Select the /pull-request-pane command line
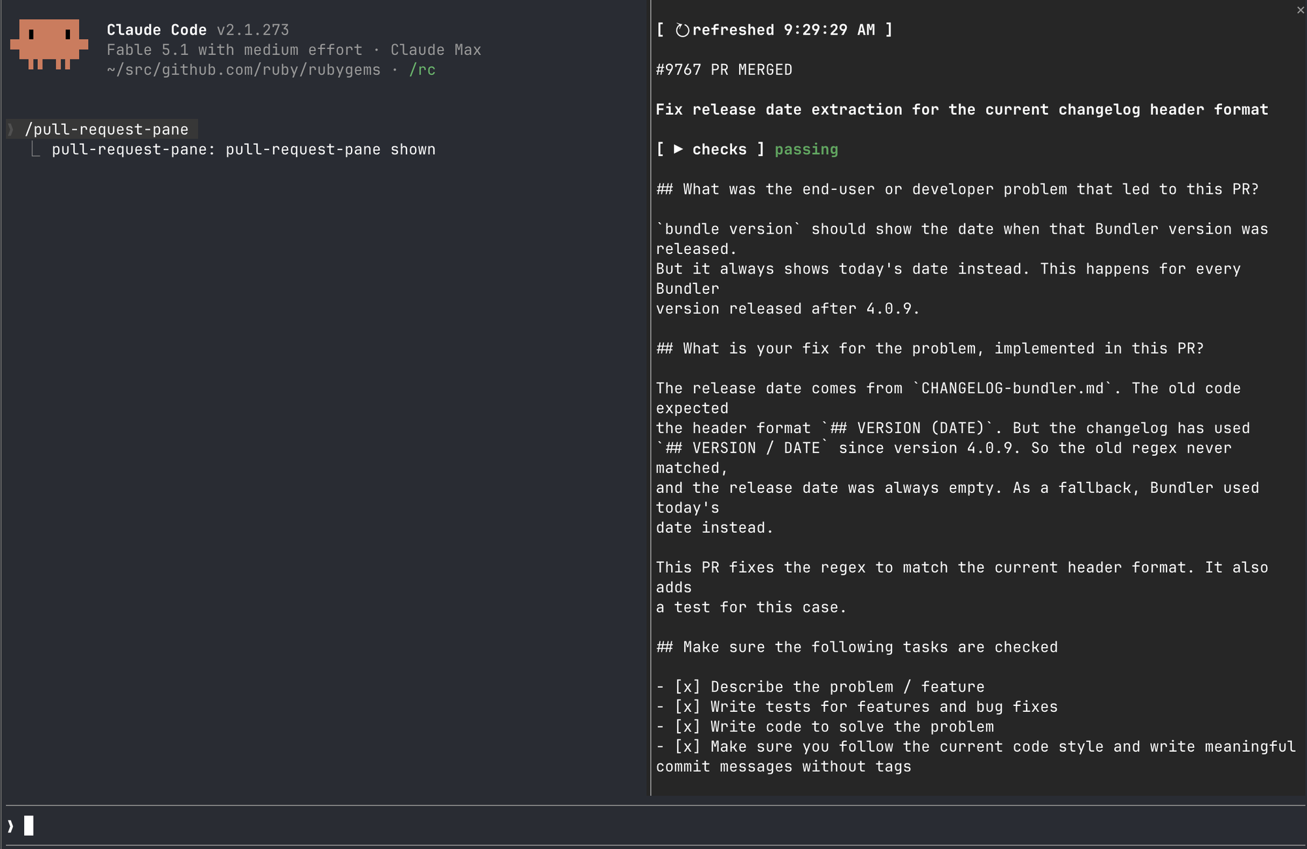1307x849 pixels. [x=107, y=129]
